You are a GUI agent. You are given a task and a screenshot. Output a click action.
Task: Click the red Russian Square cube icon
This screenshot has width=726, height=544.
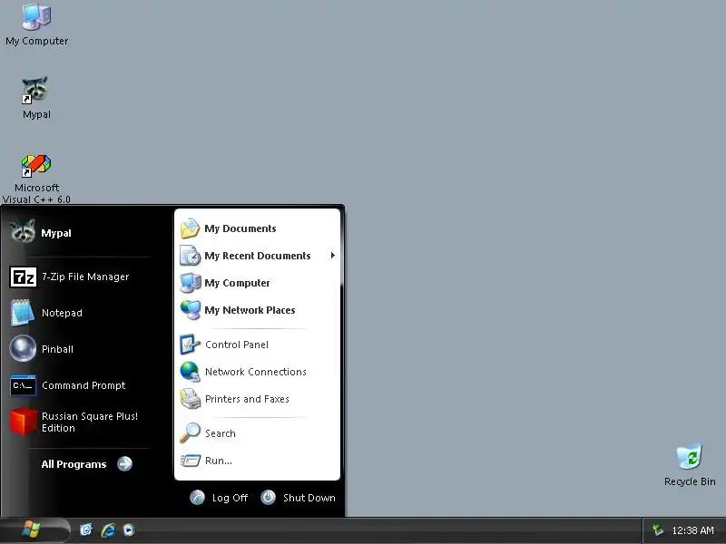[23, 422]
